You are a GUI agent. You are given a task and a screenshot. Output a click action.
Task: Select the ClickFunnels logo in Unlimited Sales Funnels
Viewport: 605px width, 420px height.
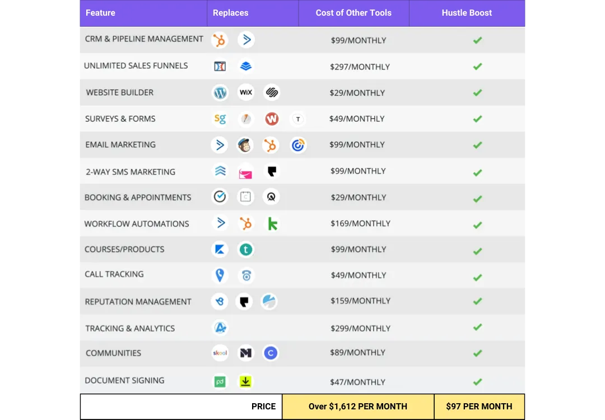[220, 66]
